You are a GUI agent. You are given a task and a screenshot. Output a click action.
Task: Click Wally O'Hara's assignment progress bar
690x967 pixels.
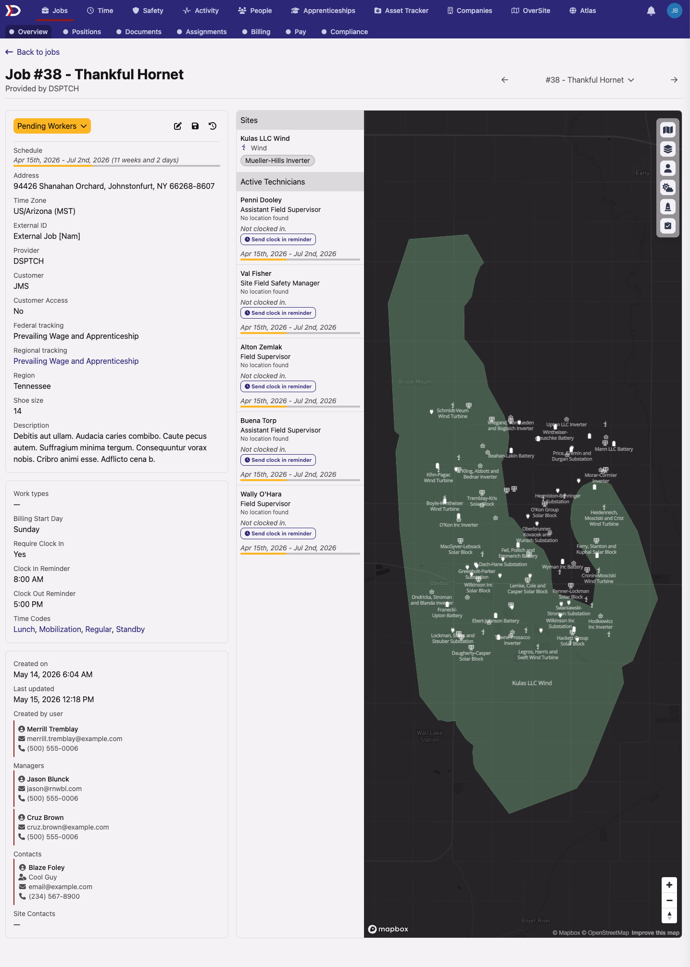(x=300, y=554)
